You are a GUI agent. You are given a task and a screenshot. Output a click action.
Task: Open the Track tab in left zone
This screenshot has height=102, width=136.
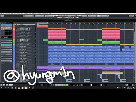3,83
